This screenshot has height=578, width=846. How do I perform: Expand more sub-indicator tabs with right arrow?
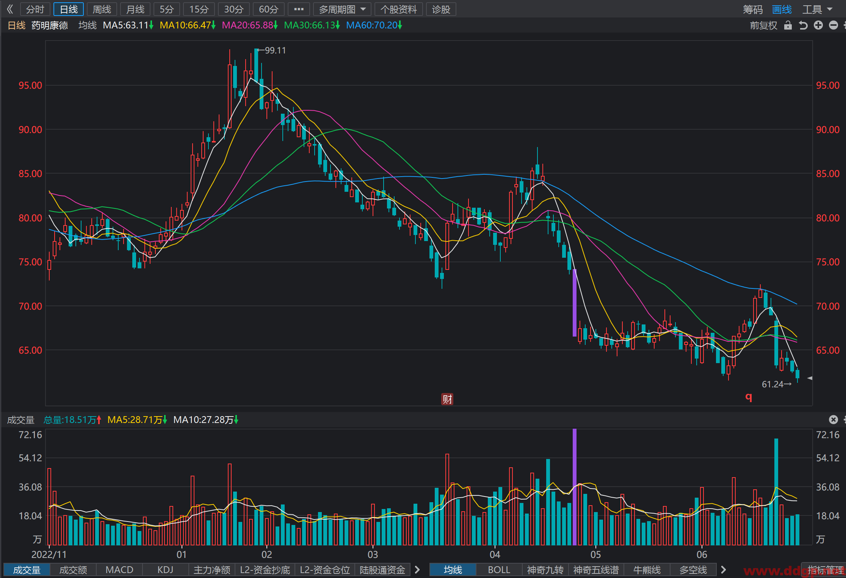pos(417,570)
